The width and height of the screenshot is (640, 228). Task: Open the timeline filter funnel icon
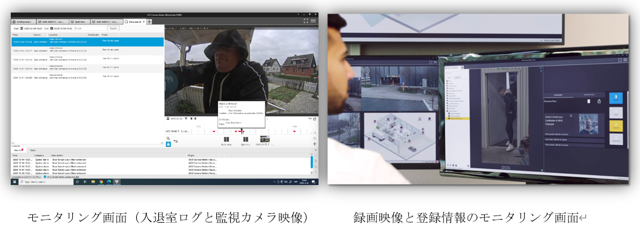pyautogui.click(x=186, y=119)
